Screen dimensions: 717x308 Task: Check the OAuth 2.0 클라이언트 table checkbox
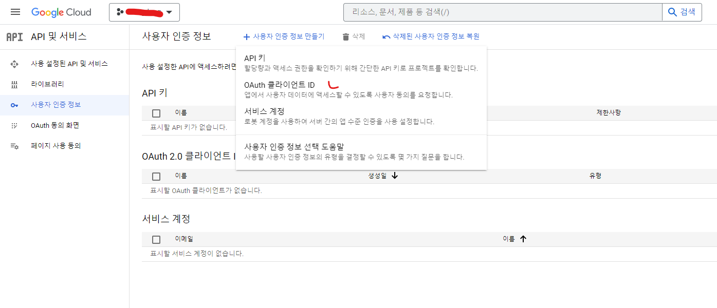coord(156,176)
